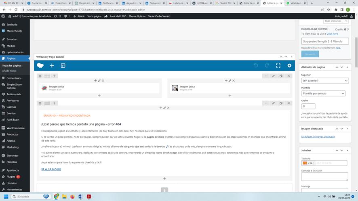Add new element with WPBakery plus icon
This screenshot has width=358, height=201.
[52, 66]
